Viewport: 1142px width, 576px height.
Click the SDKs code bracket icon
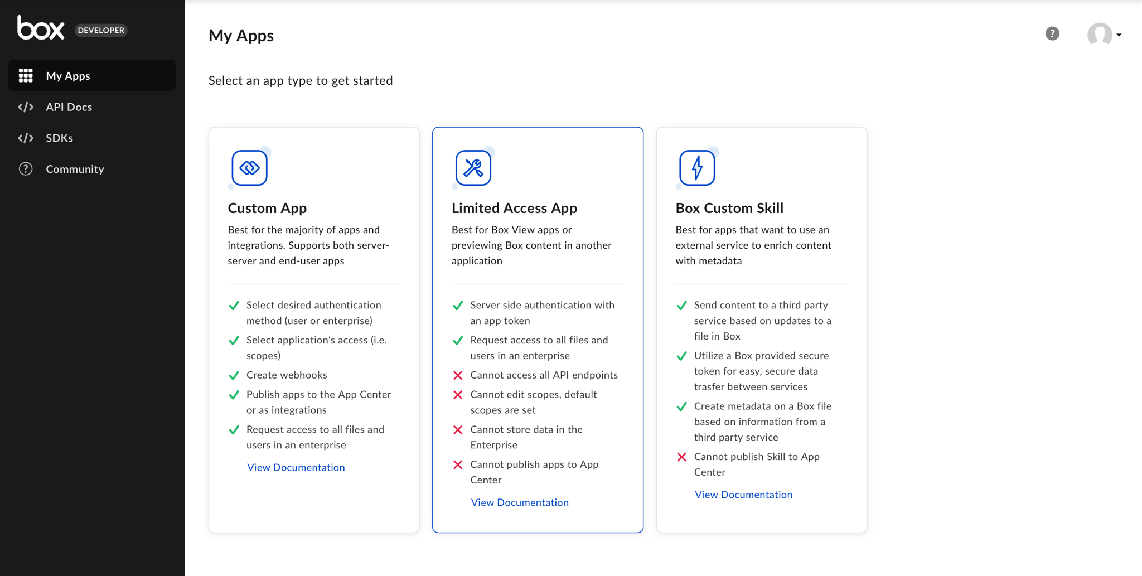(26, 138)
